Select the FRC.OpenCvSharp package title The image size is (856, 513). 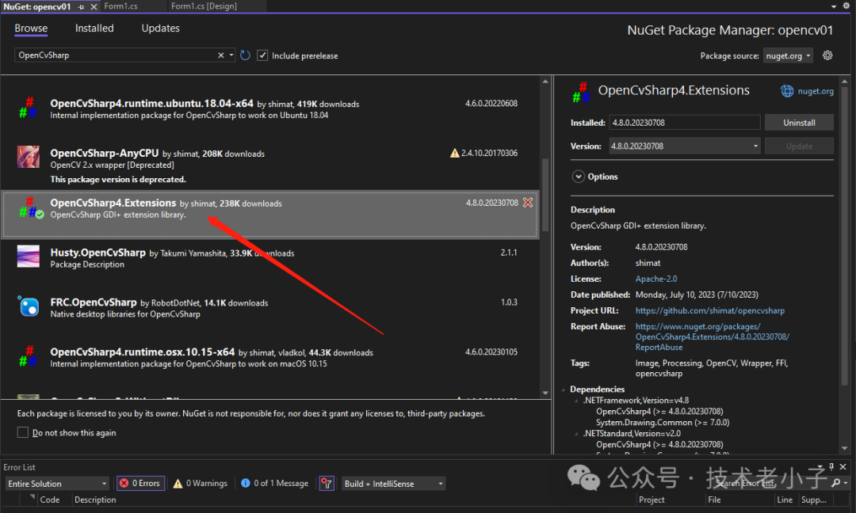pyautogui.click(x=94, y=302)
